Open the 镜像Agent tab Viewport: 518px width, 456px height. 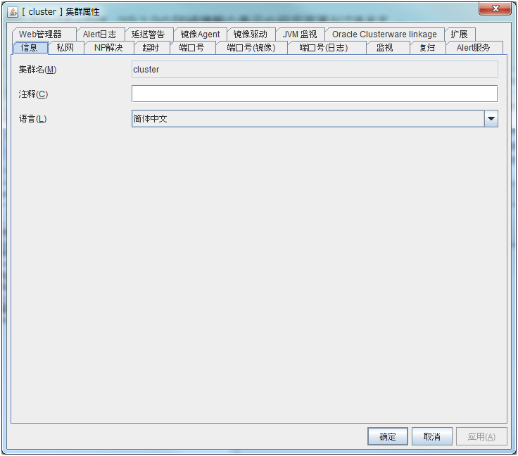pyautogui.click(x=200, y=34)
